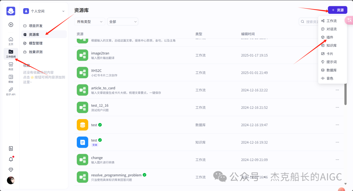Click the 编辑时间 column header

[x=248, y=34]
